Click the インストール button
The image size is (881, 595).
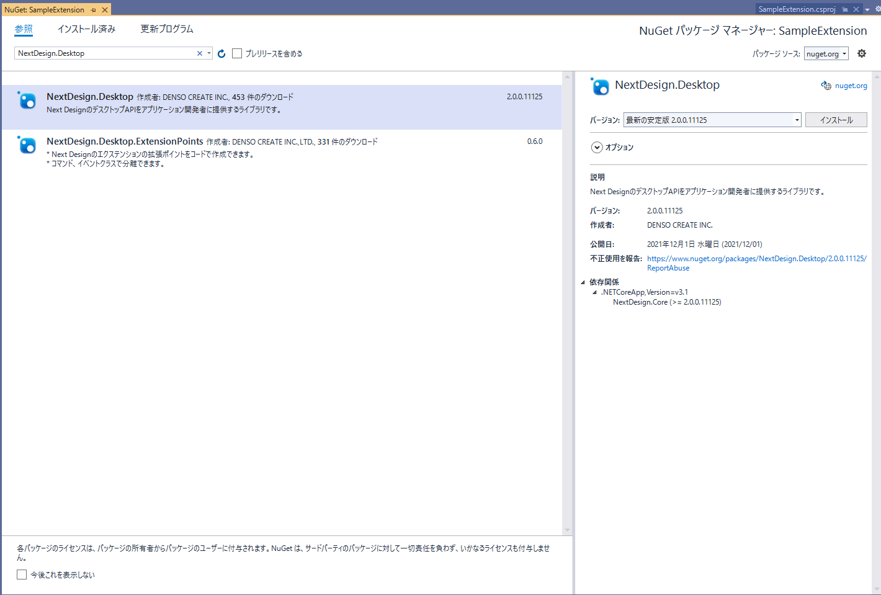(x=836, y=120)
